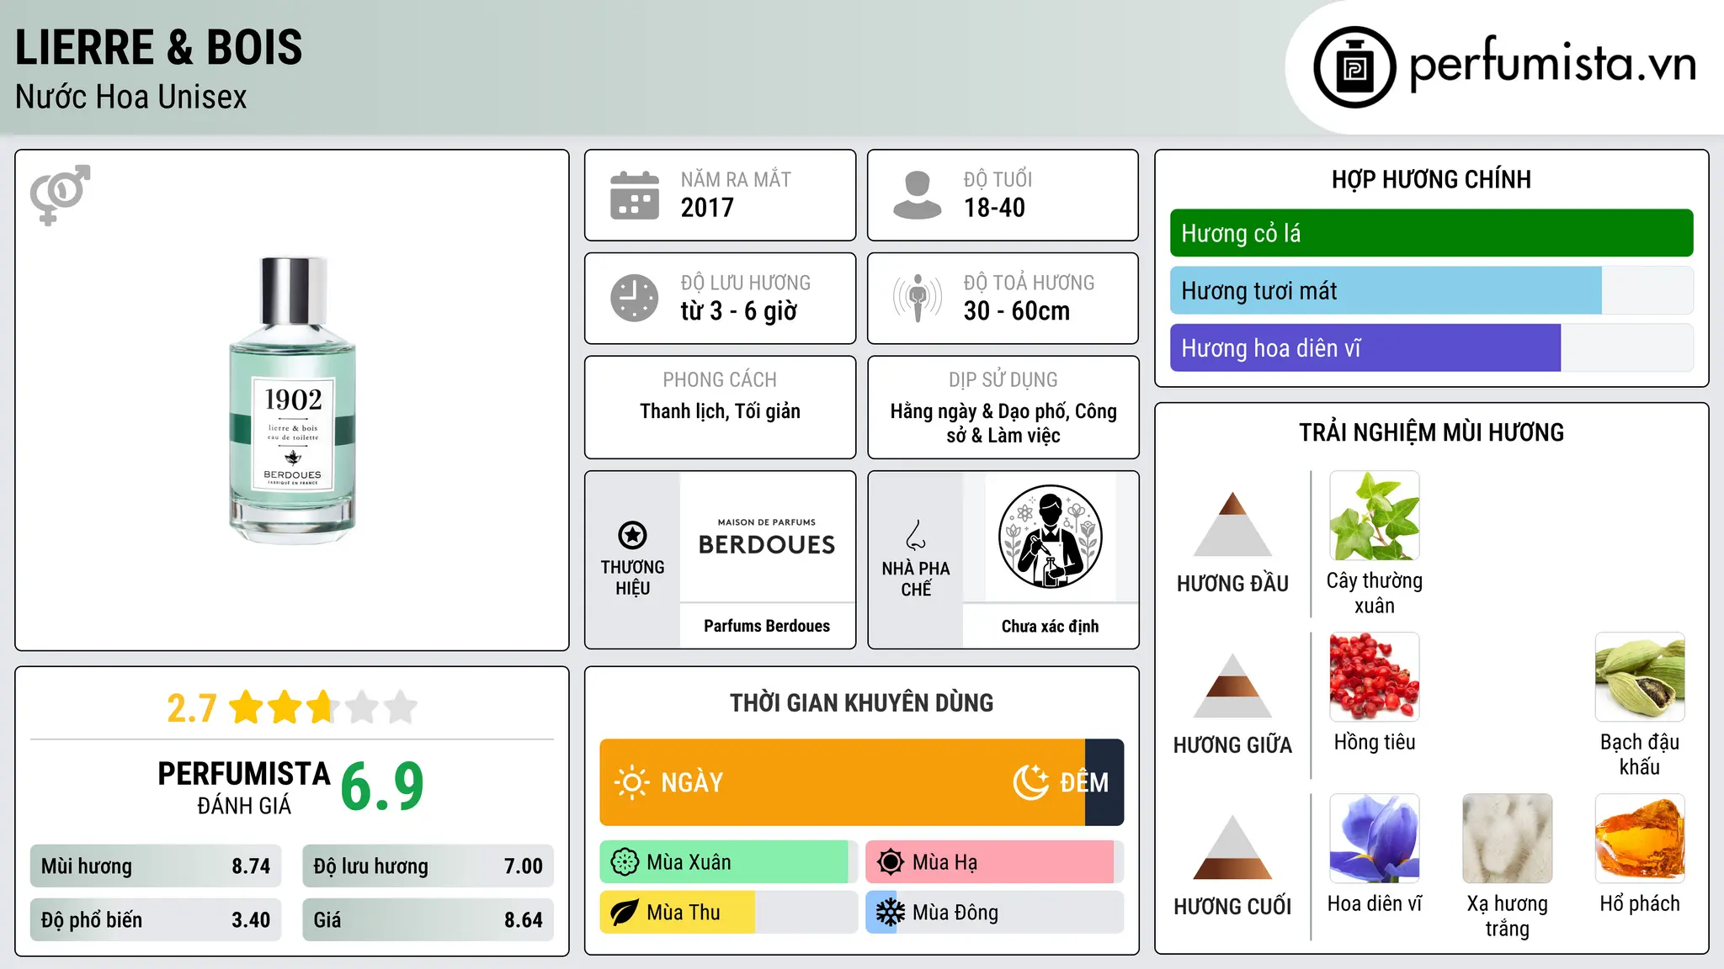Click the moon icon next to Đêm
This screenshot has width=1724, height=969.
pos(1030,782)
